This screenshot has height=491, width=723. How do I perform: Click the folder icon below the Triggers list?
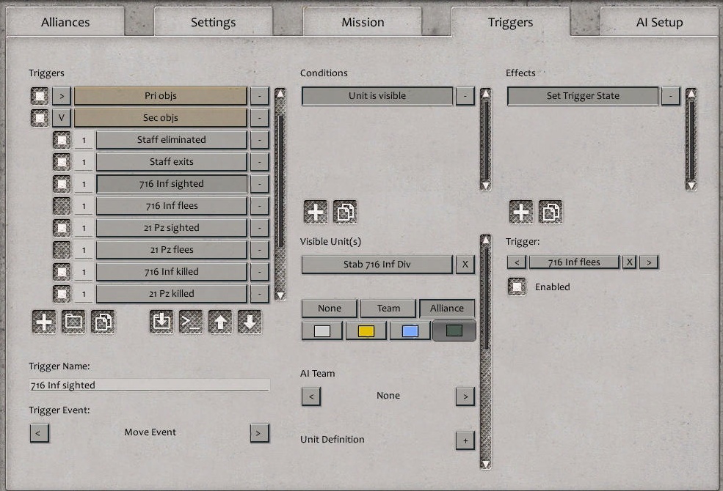(73, 321)
